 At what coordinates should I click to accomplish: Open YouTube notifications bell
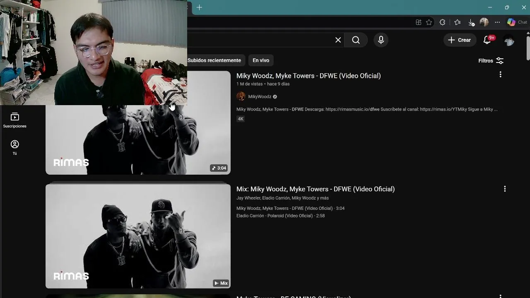pyautogui.click(x=487, y=40)
